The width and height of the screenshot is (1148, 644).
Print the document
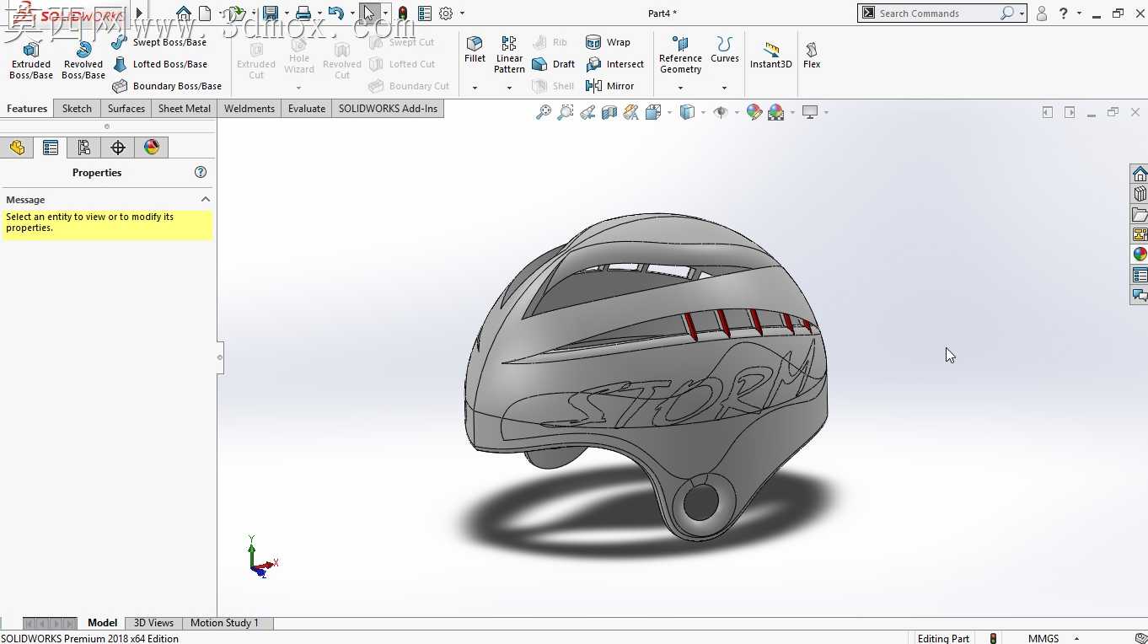[303, 13]
